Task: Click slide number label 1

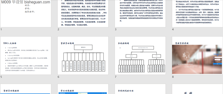Action: point(1,29)
